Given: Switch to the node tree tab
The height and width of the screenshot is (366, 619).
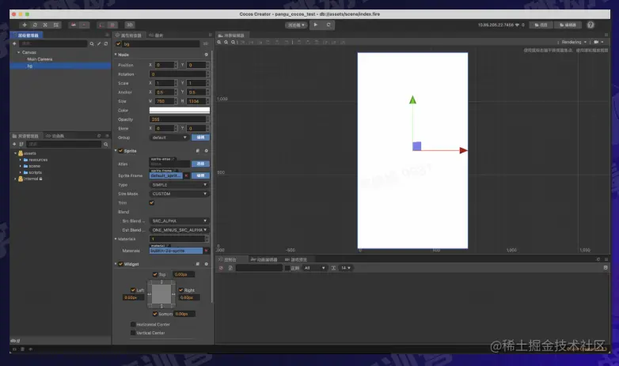Looking at the screenshot, I should coord(25,35).
